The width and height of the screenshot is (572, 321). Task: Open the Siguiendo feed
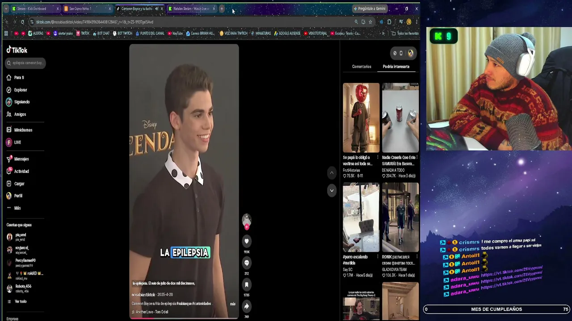[x=18, y=102]
